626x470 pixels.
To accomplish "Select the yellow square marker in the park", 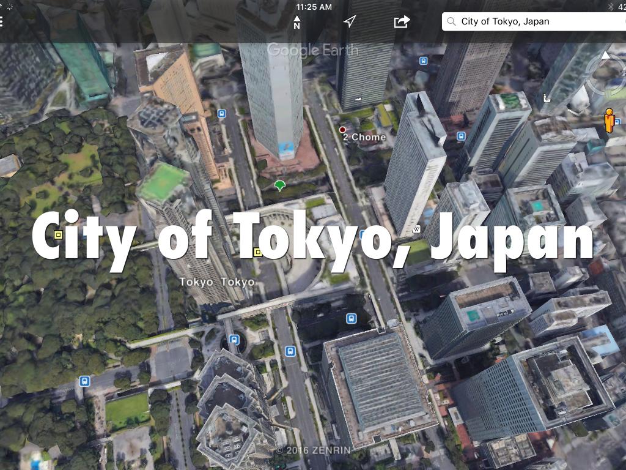I will (59, 234).
